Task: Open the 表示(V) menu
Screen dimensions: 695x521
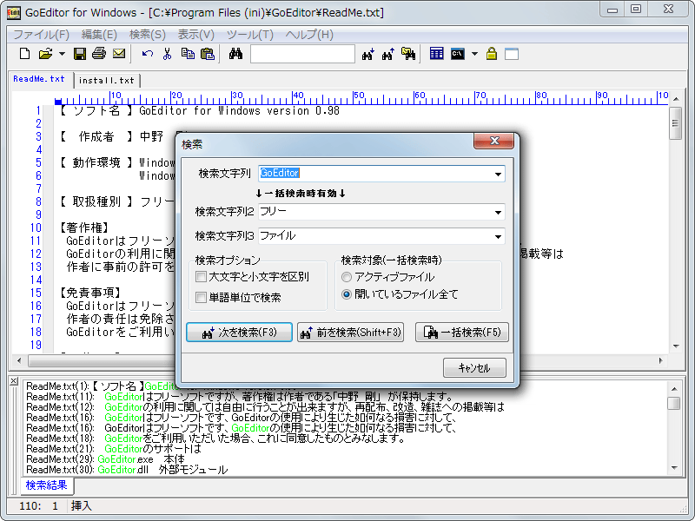Action: click(x=196, y=35)
